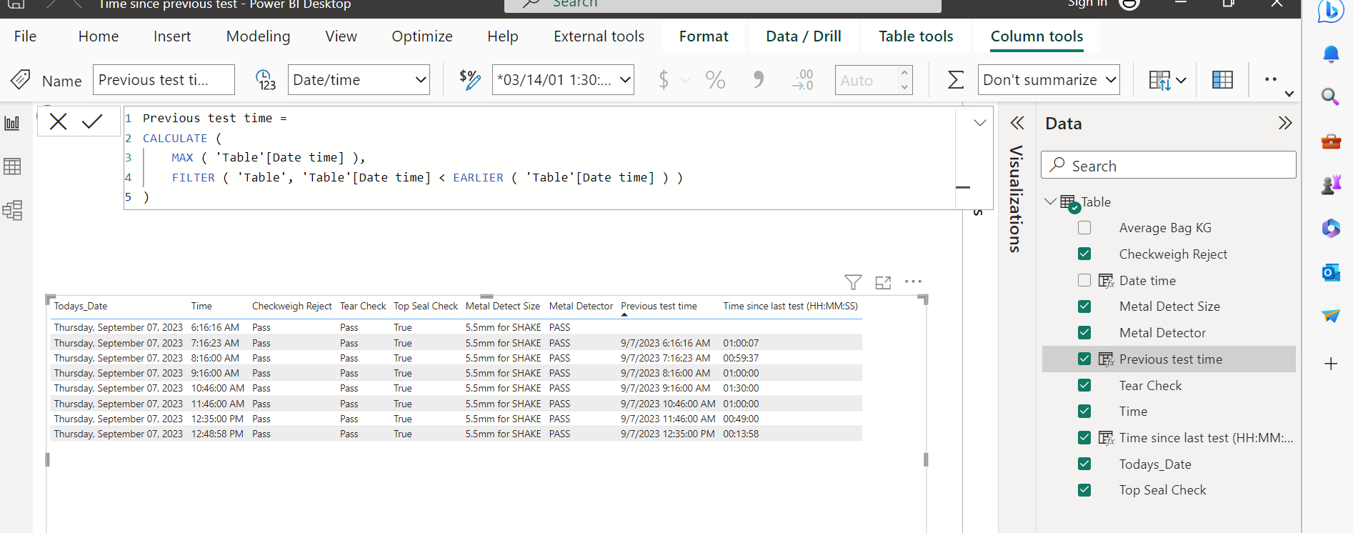Open the date format dropdown
Viewport: 1353px width, 533px height.
pyautogui.click(x=563, y=80)
